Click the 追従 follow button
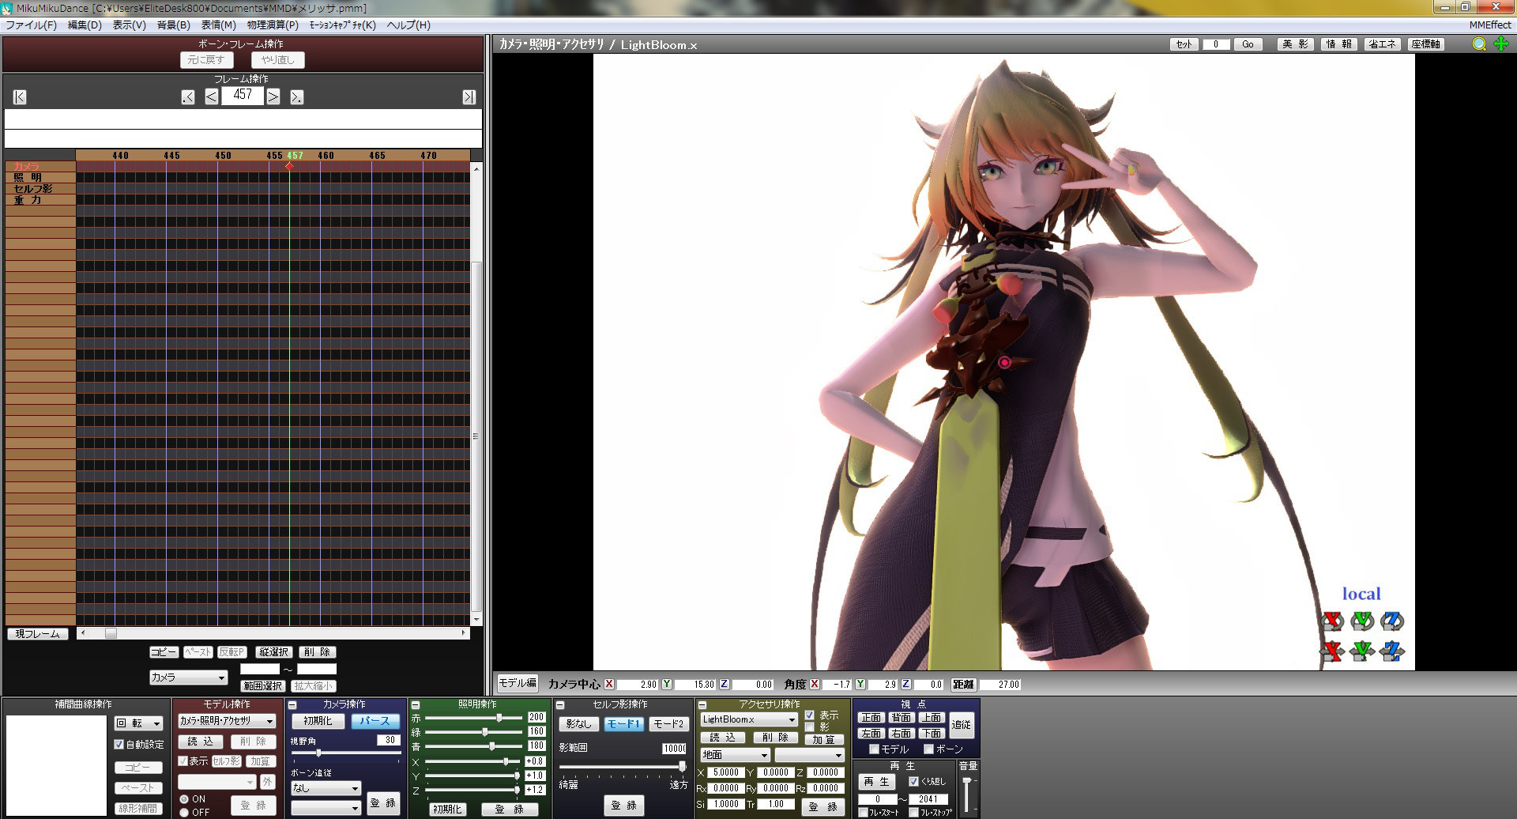The height and width of the screenshot is (819, 1517). 962,725
